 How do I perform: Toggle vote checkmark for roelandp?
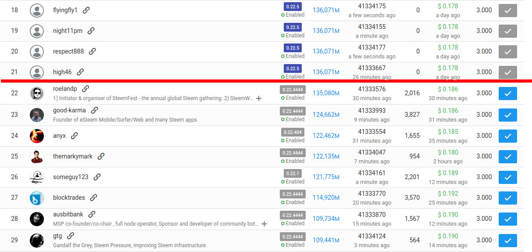point(507,94)
